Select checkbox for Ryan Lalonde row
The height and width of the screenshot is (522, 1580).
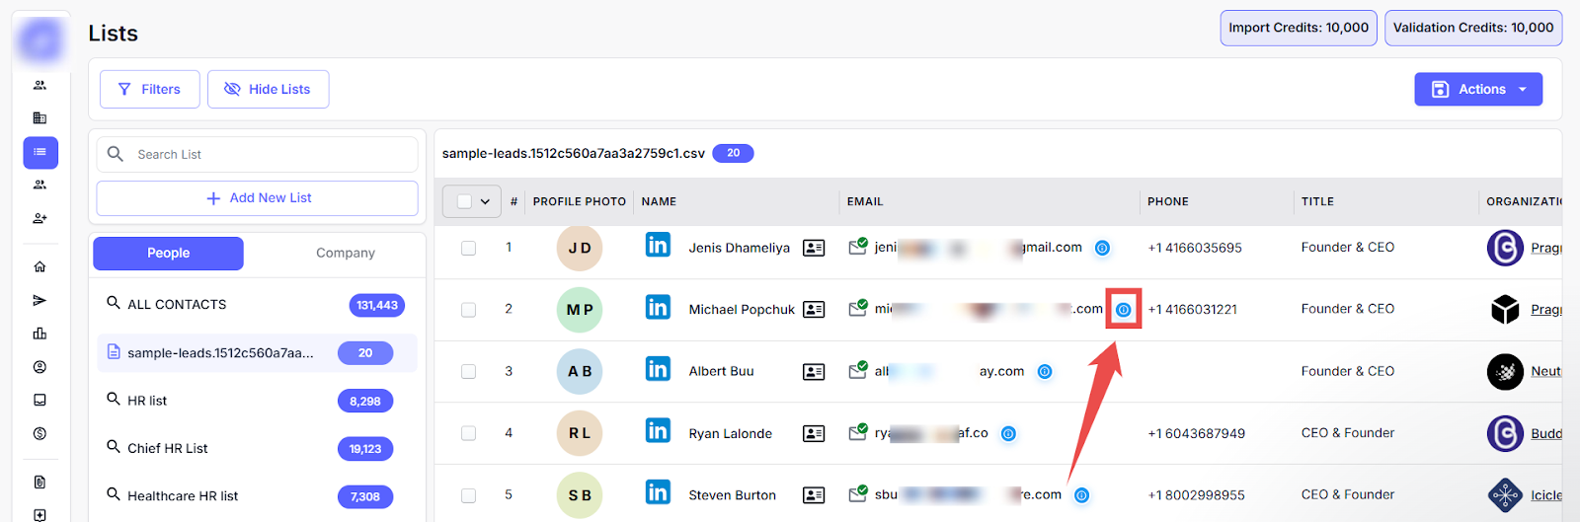point(468,433)
